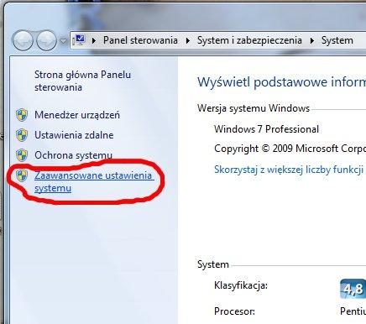Open the recent pages dropdown arrow
The image size is (366, 324).
pos(64,41)
